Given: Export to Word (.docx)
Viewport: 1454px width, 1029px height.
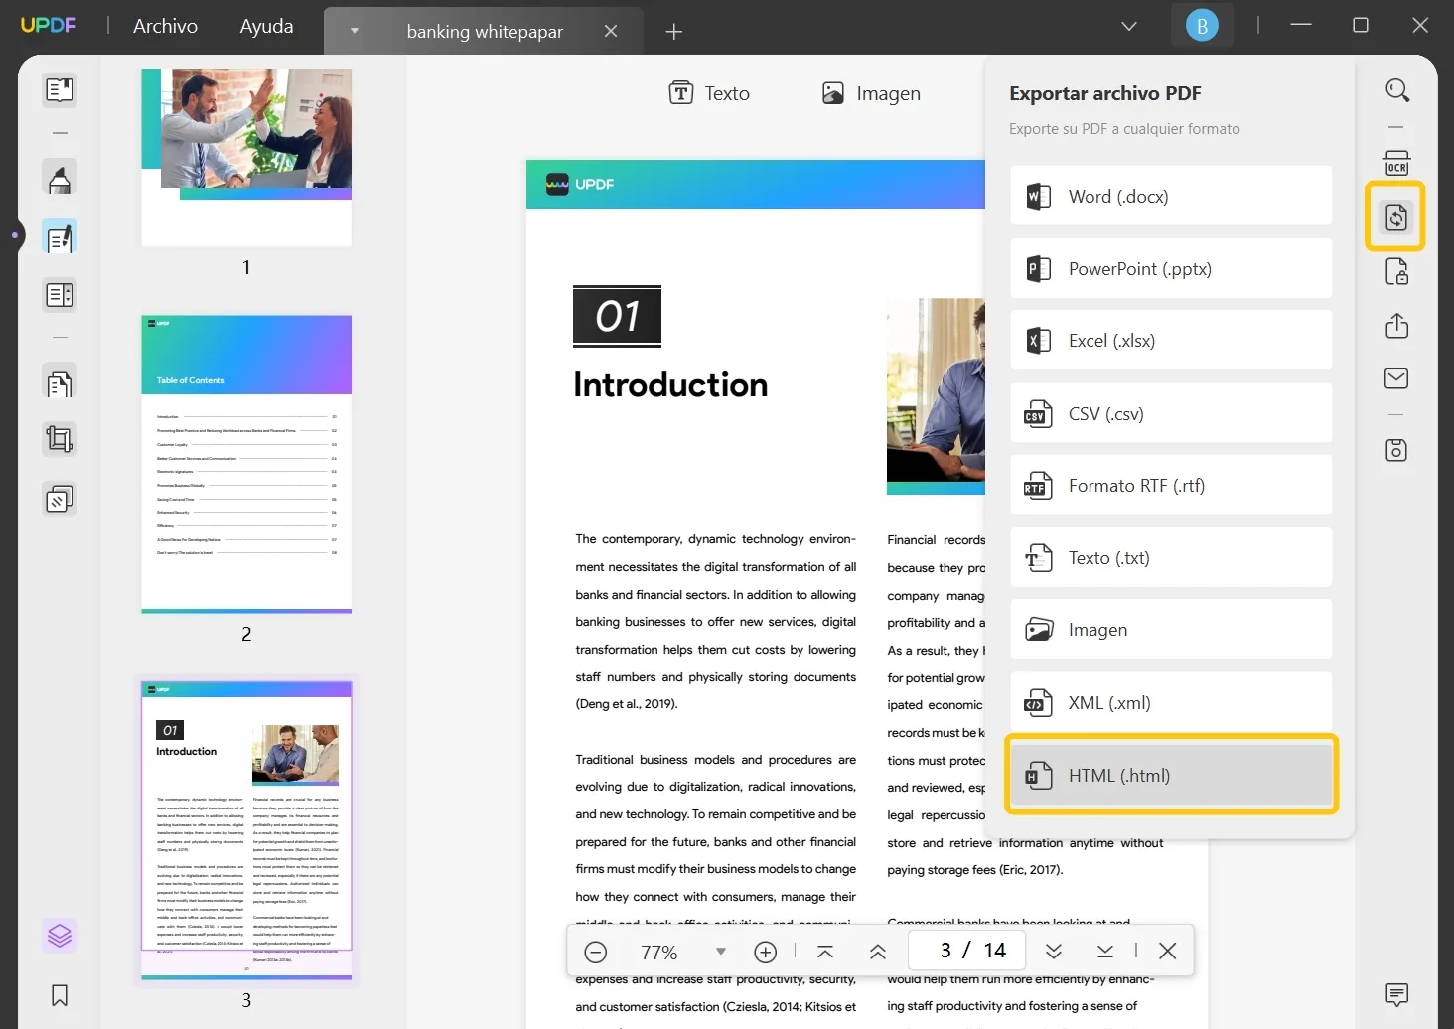Looking at the screenshot, I should (x=1171, y=196).
